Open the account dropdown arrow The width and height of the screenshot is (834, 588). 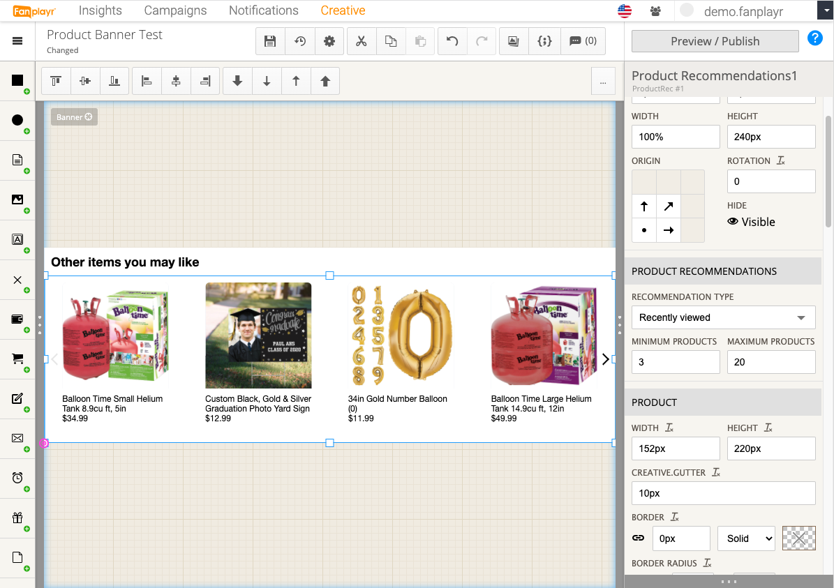(826, 10)
